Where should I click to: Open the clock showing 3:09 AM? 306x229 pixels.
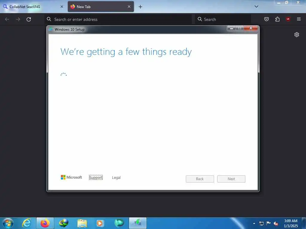click(x=291, y=223)
